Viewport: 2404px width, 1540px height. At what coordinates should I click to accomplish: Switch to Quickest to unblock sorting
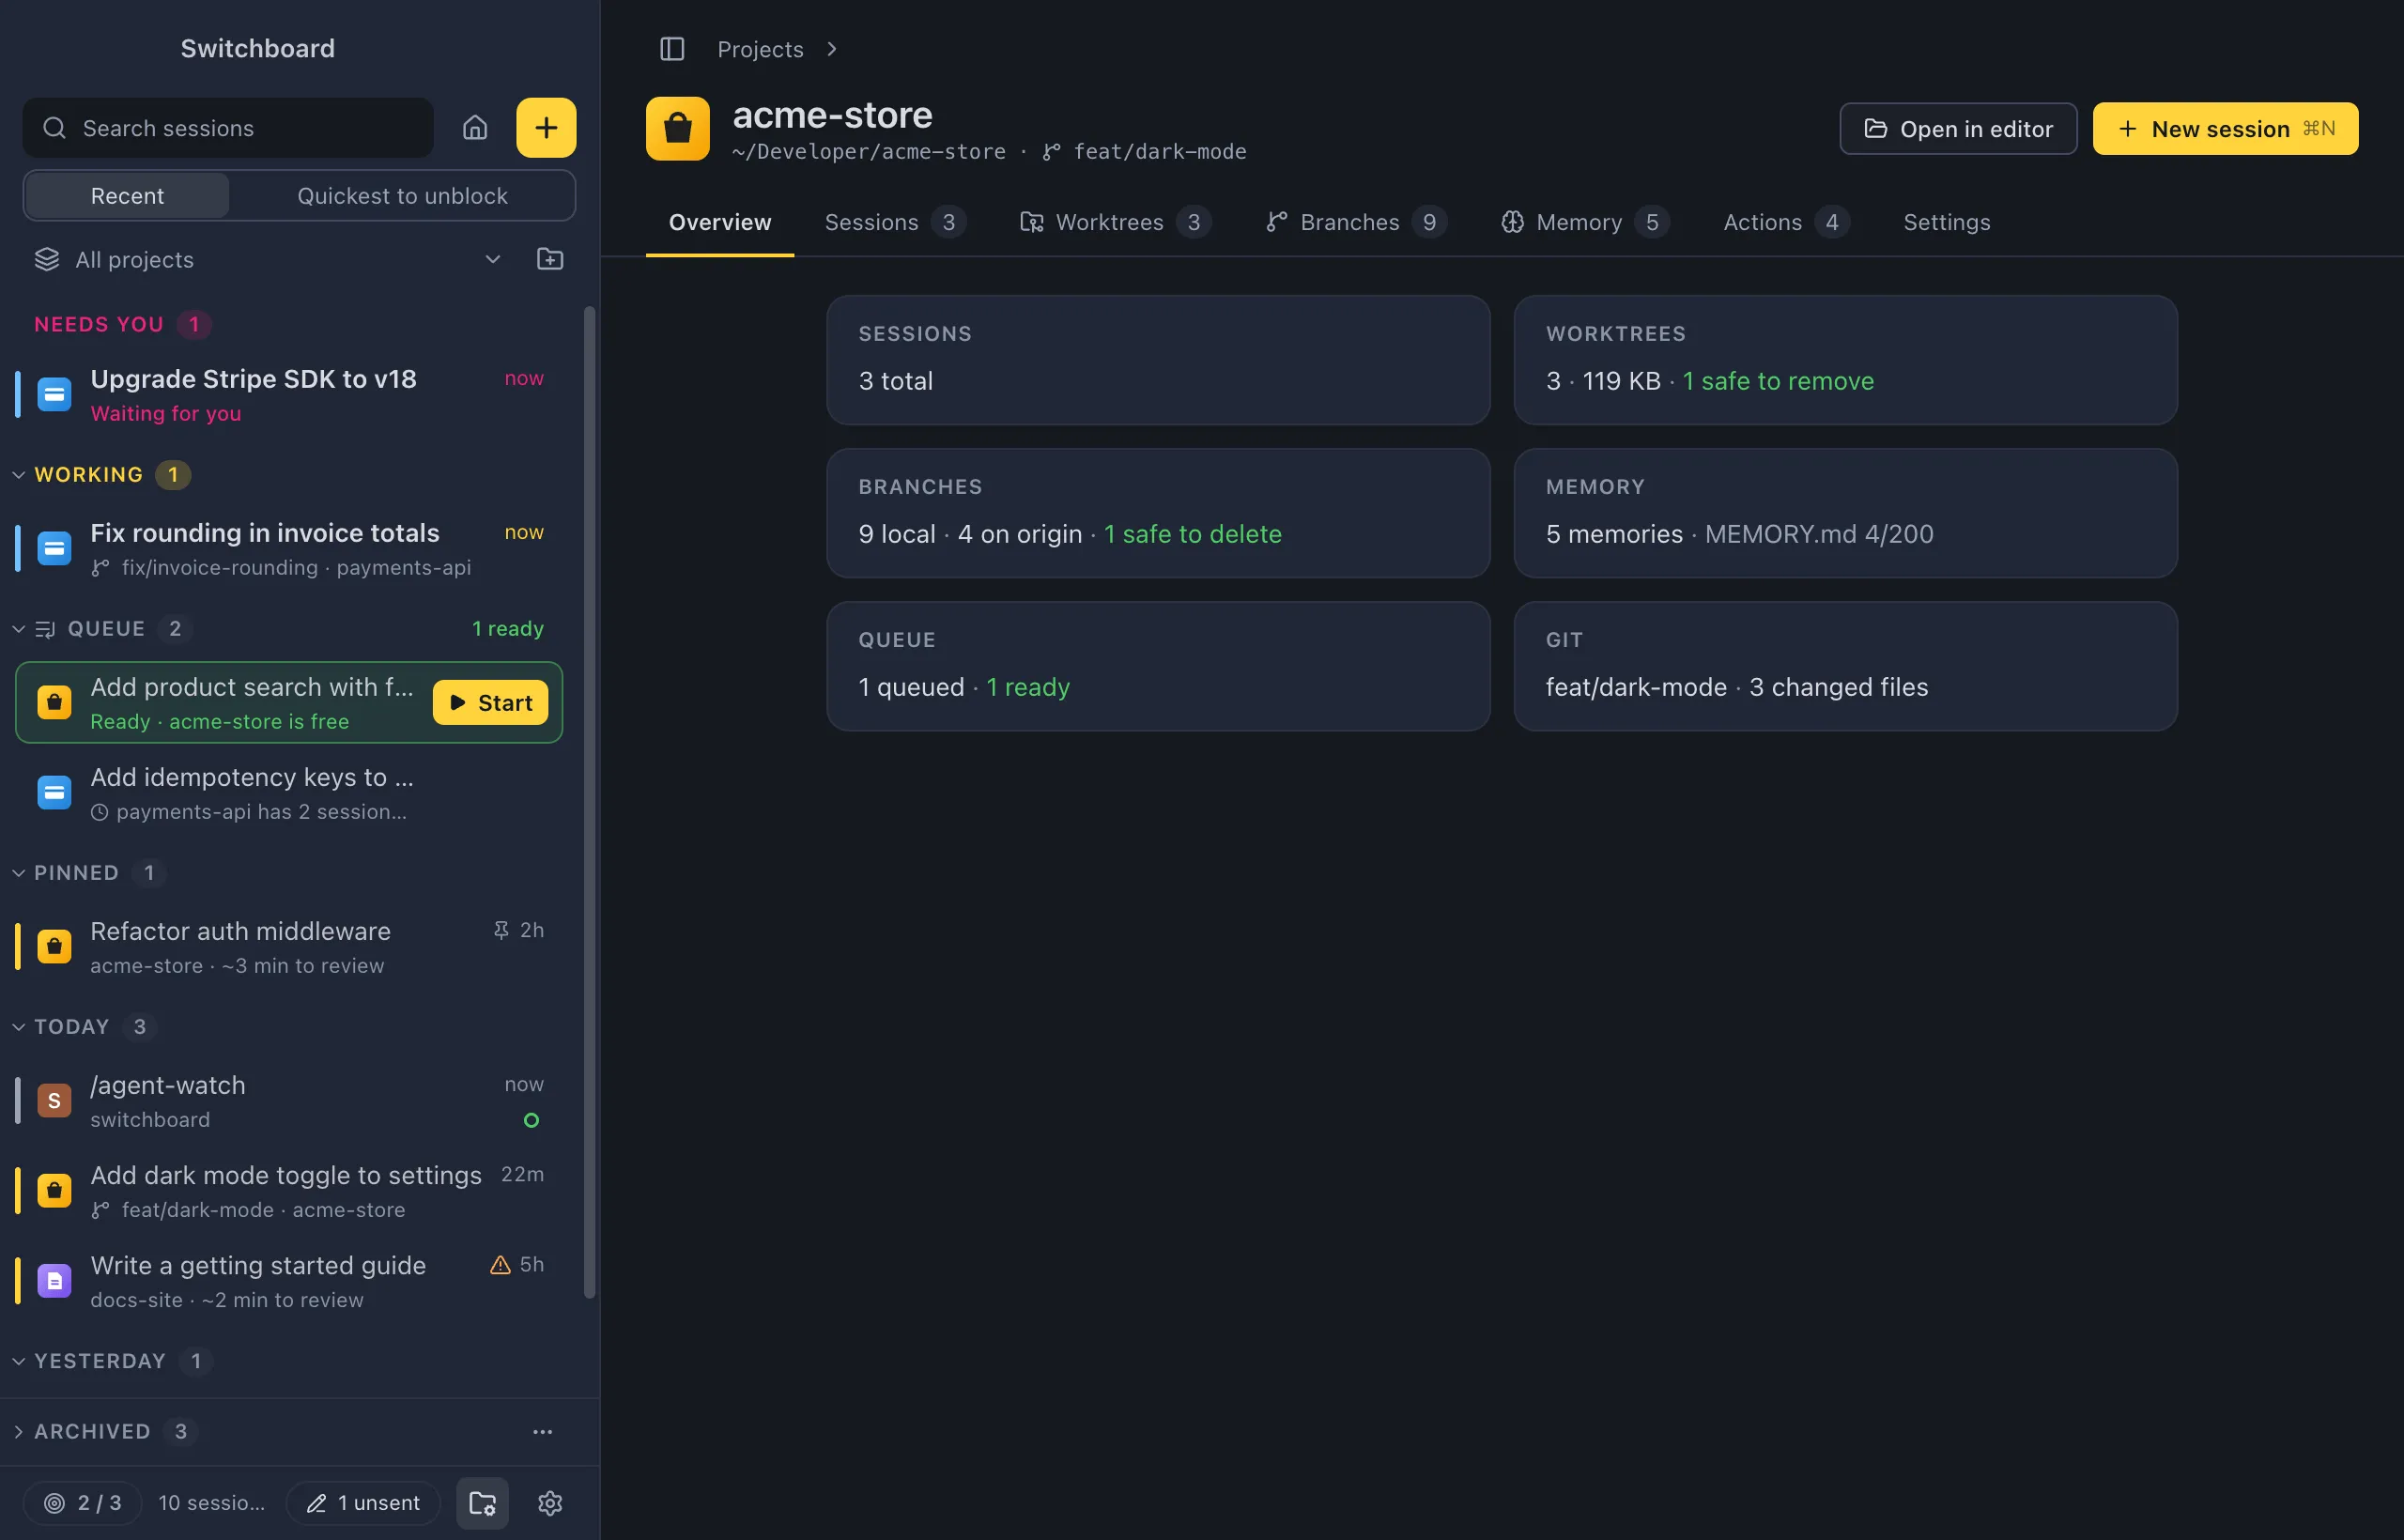(x=402, y=196)
